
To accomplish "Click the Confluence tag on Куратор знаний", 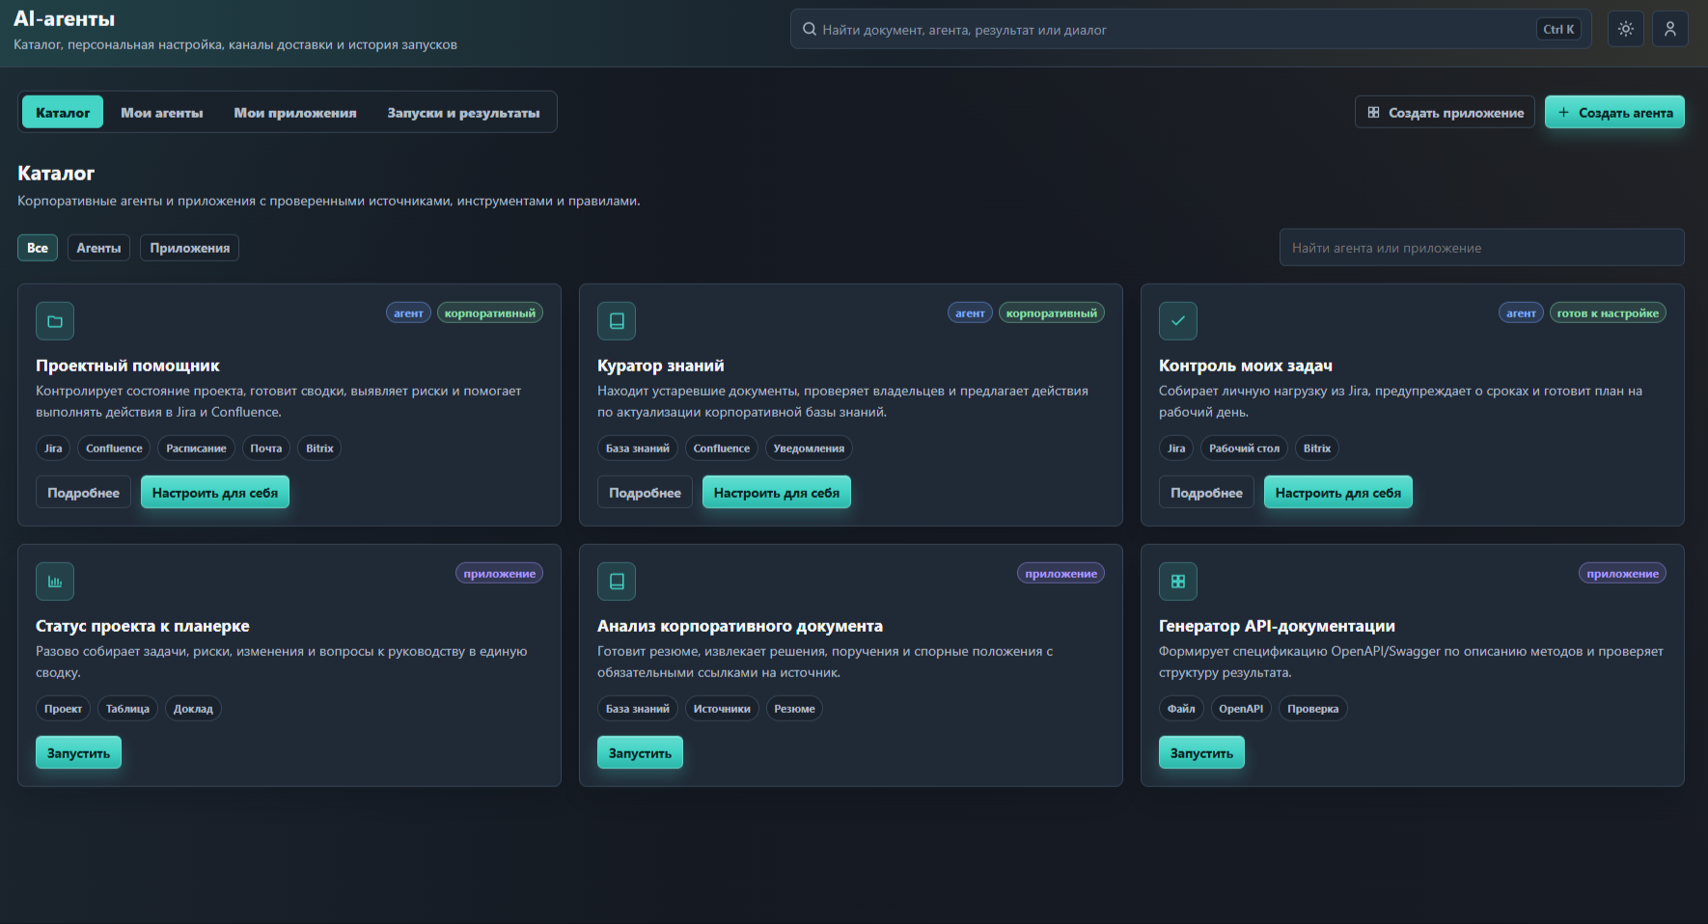I will click(722, 448).
